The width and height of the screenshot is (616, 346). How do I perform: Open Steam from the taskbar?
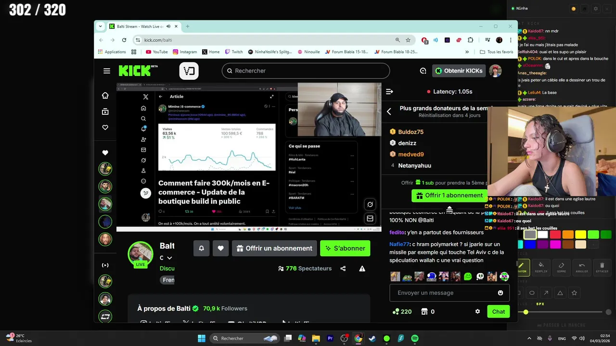(x=372, y=338)
